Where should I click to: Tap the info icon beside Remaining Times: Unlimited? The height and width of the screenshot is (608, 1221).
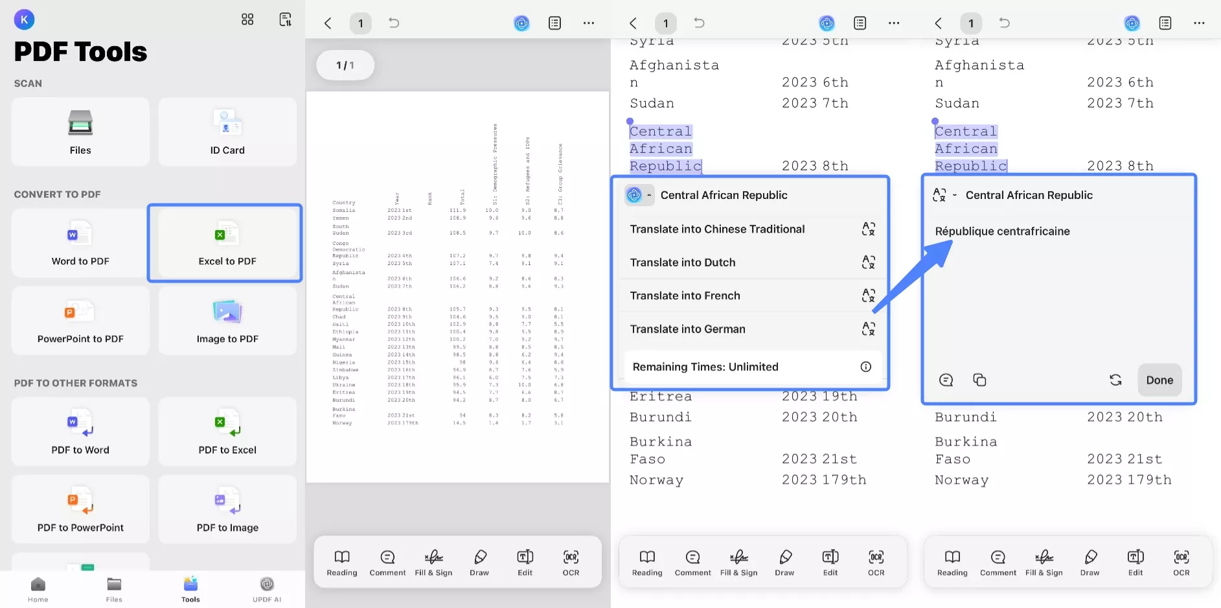(x=867, y=367)
